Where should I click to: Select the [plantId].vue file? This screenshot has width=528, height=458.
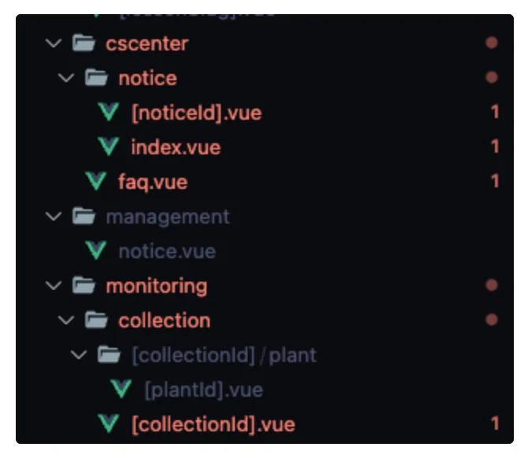click(203, 390)
